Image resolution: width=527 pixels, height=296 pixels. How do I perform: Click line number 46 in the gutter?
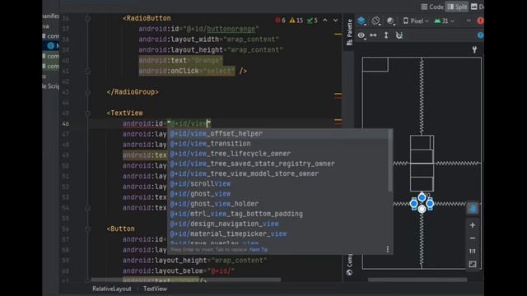[x=66, y=123]
